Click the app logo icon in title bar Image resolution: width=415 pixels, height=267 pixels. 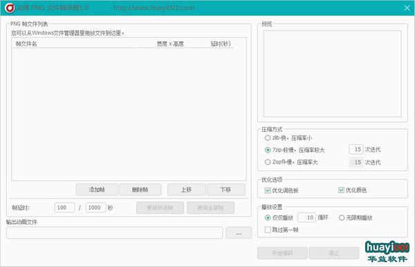(10, 8)
